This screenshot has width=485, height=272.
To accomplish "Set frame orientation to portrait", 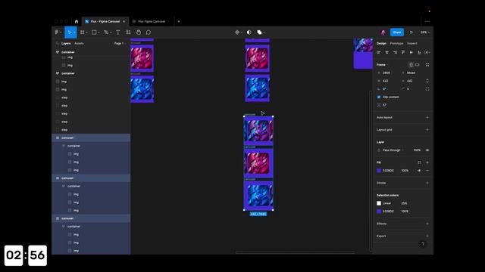I will pos(411,65).
